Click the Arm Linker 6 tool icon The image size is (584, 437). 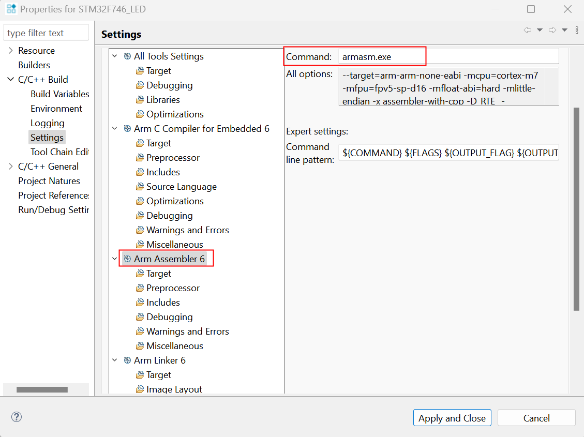tap(127, 360)
